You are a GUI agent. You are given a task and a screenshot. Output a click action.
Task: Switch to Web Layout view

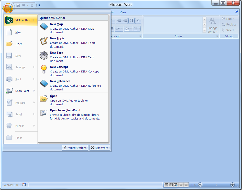pyautogui.click(x=176, y=185)
